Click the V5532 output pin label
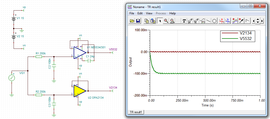The image size is (270, 119). pos(113,49)
